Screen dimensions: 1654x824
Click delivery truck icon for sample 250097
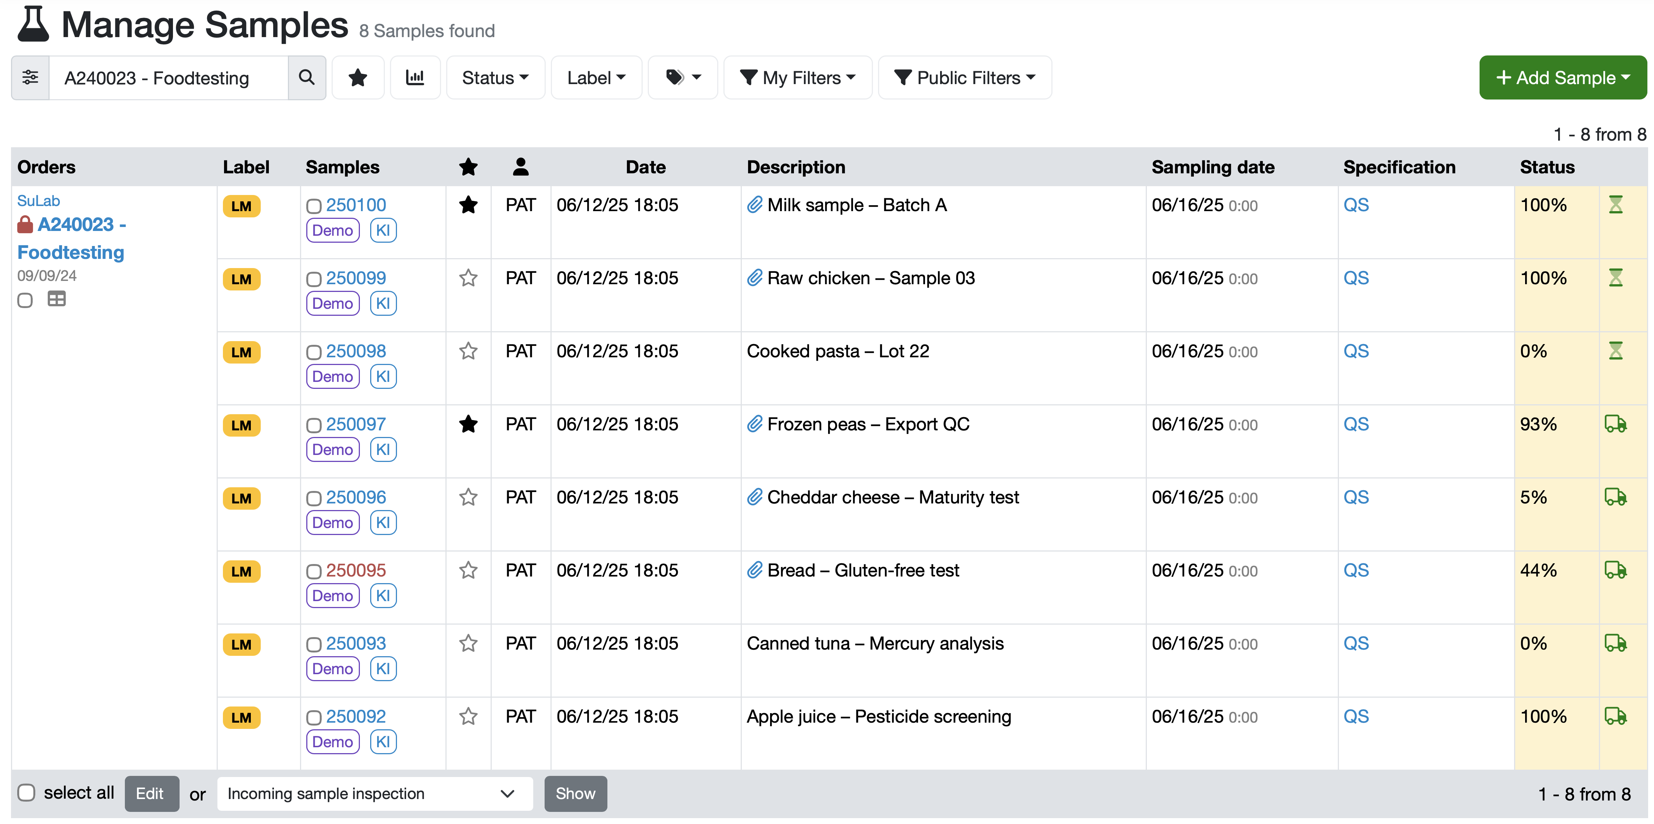[1615, 424]
